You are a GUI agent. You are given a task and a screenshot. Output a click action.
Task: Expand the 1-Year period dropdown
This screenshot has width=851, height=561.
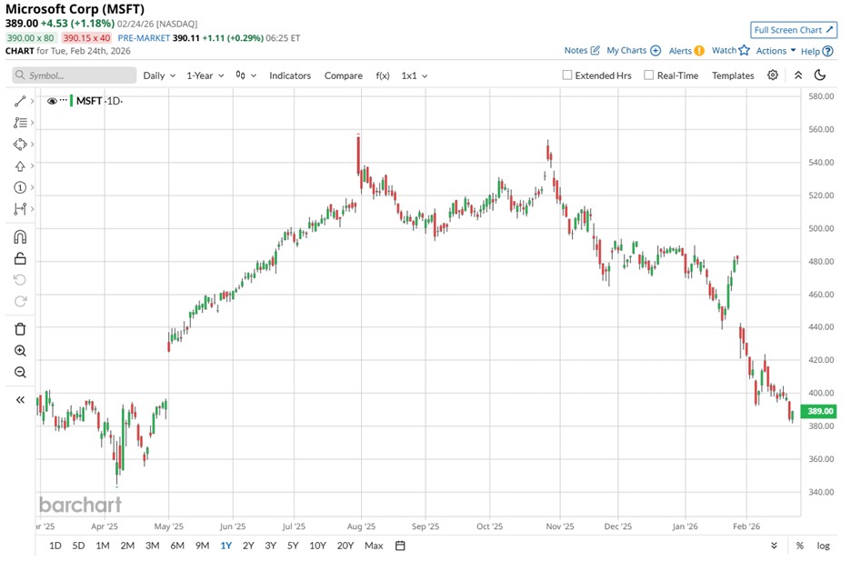pos(205,75)
